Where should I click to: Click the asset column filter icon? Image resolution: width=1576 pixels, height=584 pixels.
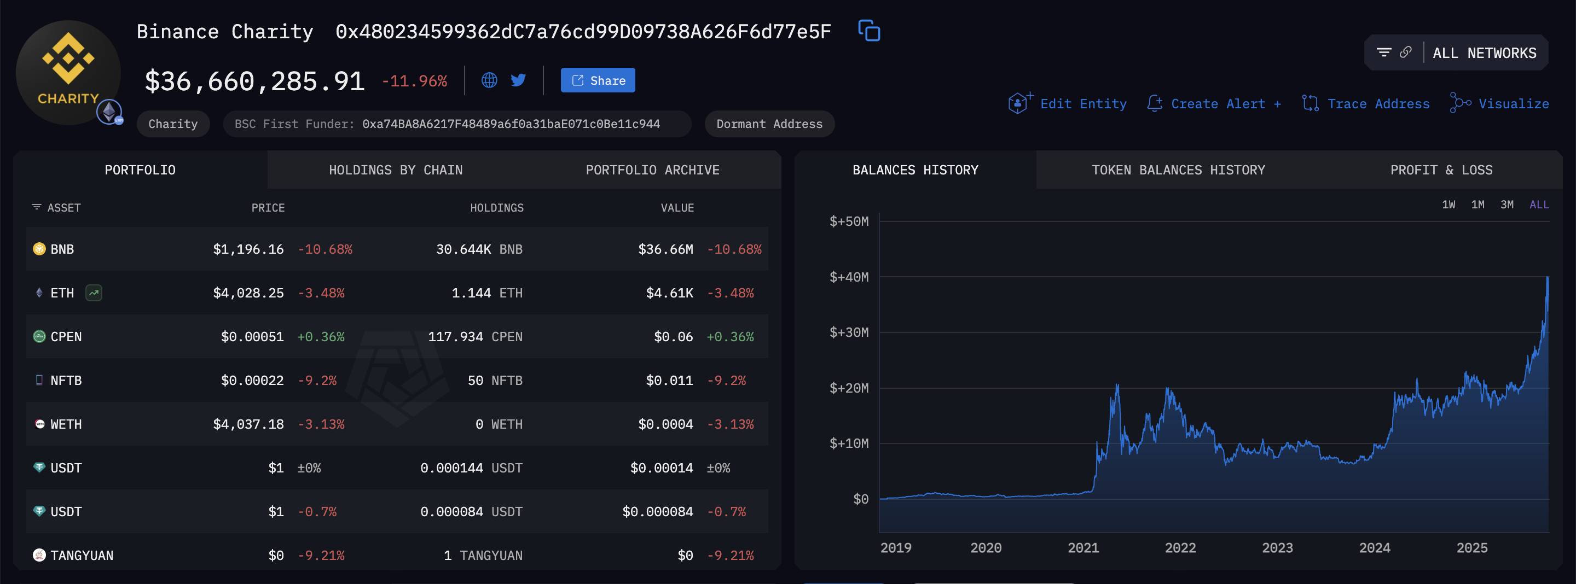point(37,207)
